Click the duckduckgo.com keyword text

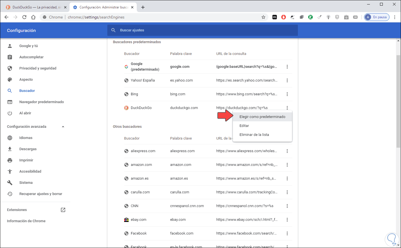tap(184, 108)
